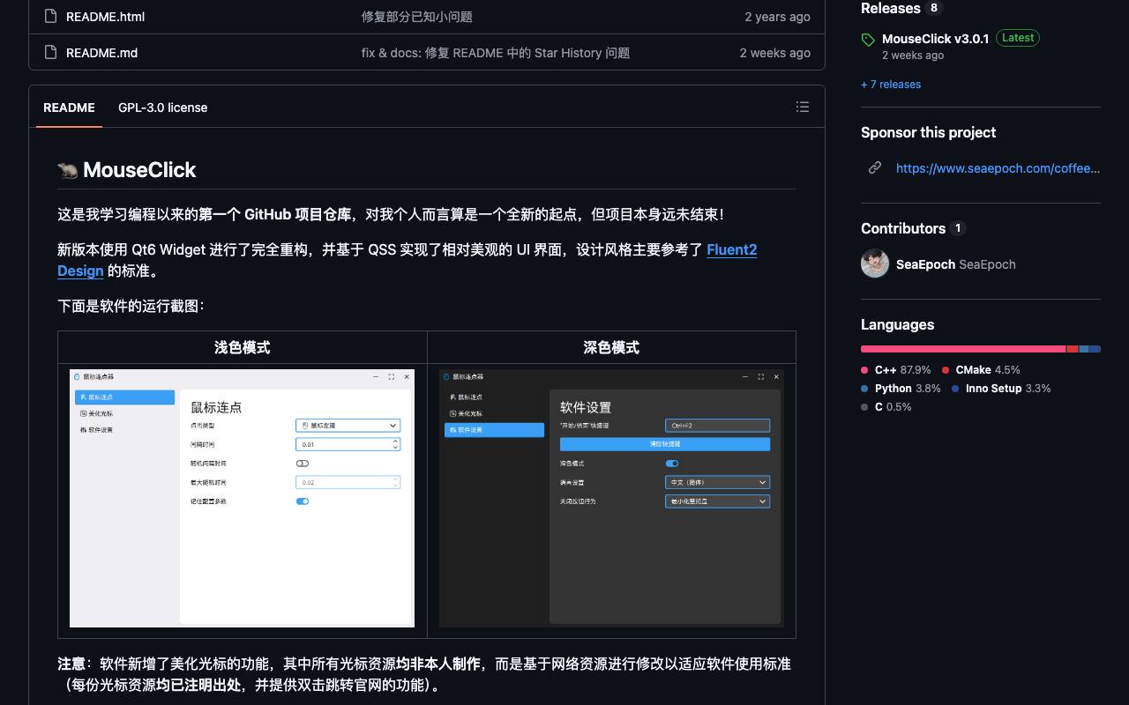This screenshot has height=705, width=1129.
Task: Click the file icon beside README.html
Action: (50, 17)
